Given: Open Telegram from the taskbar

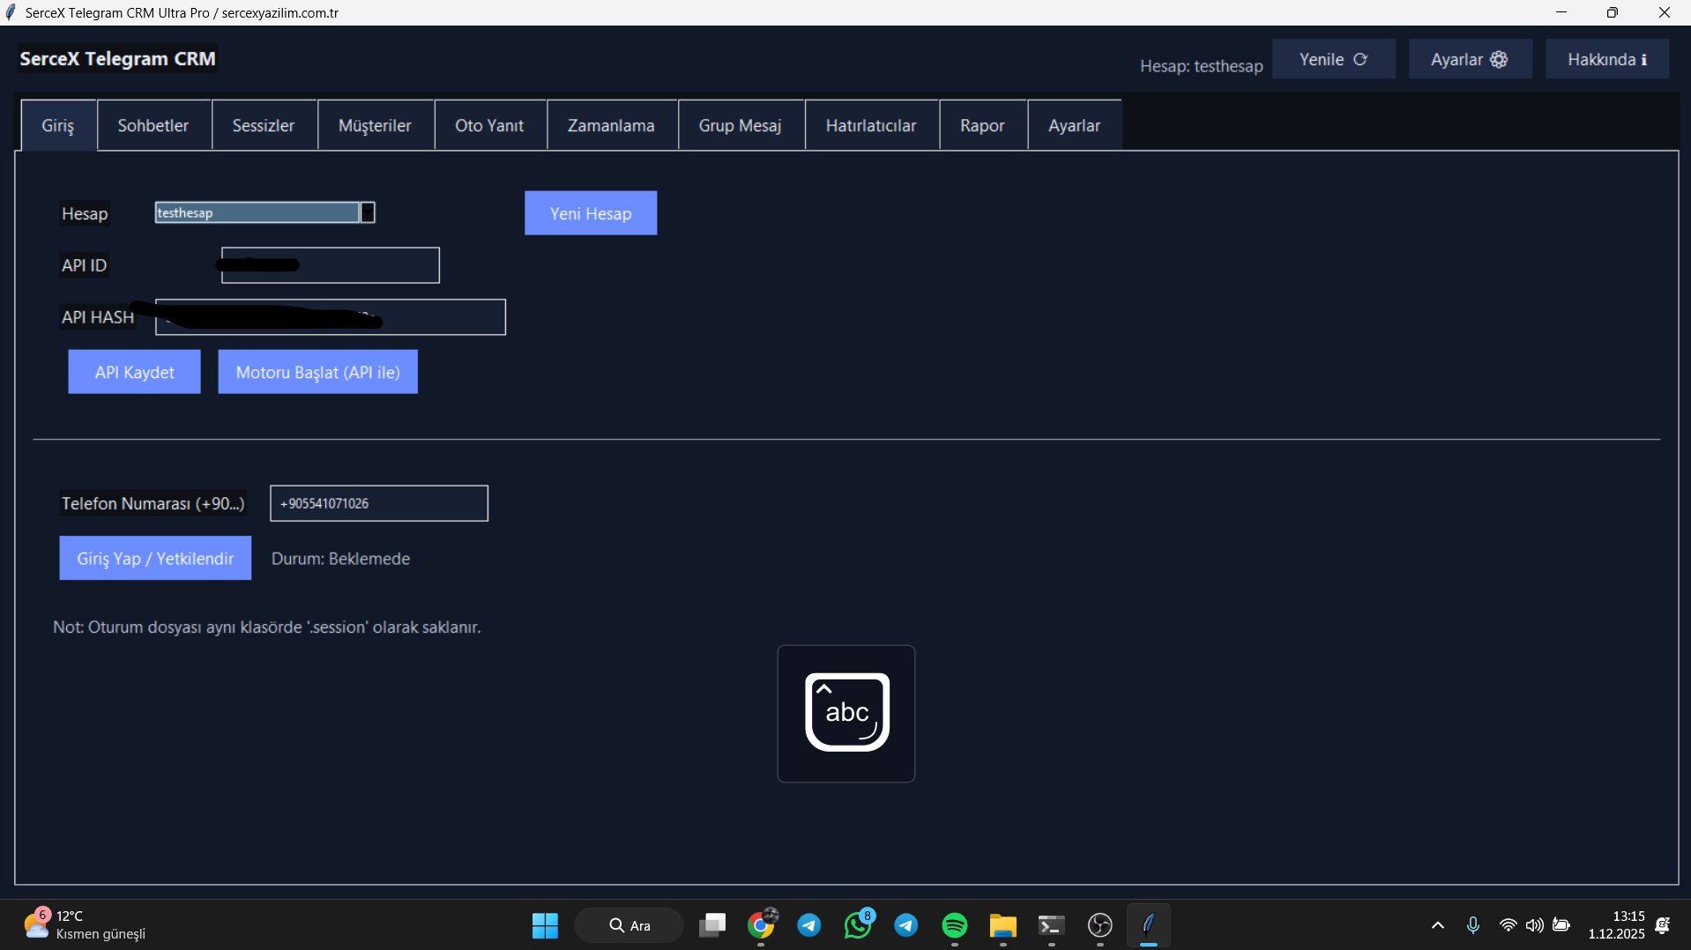Looking at the screenshot, I should point(808,925).
